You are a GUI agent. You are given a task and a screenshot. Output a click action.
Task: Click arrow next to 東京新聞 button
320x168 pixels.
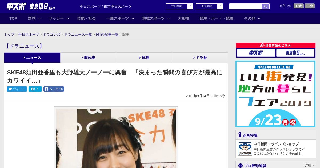click(x=220, y=6)
